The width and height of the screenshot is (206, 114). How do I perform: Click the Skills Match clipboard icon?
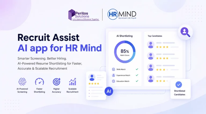[113, 69]
